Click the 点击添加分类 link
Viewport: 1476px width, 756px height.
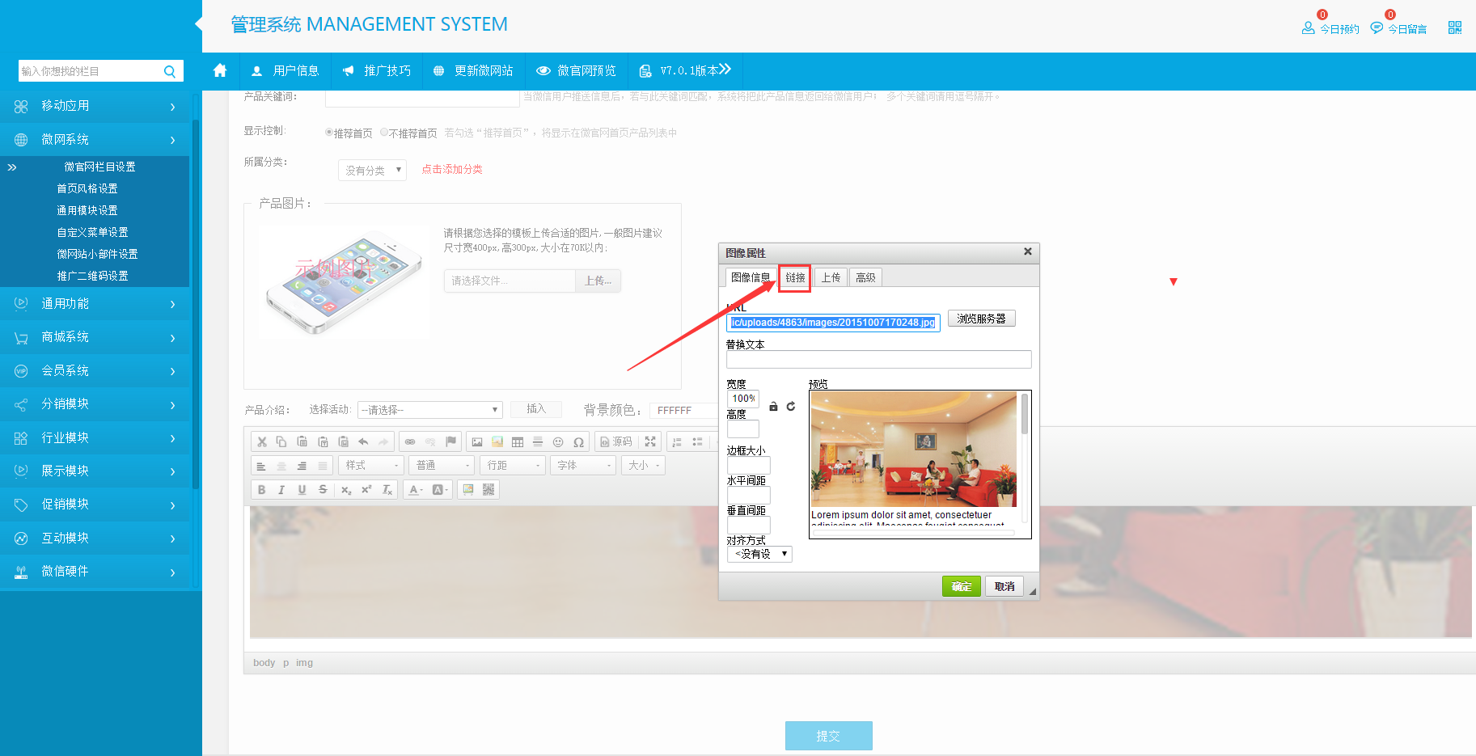452,170
